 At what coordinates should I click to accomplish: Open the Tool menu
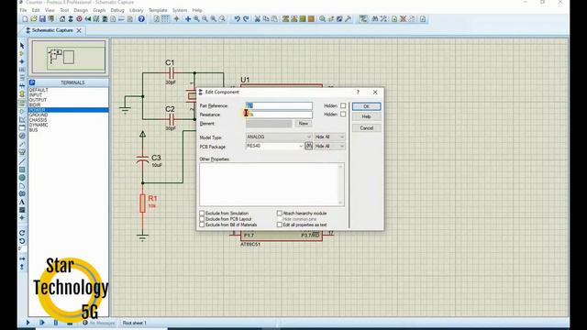[x=64, y=10]
